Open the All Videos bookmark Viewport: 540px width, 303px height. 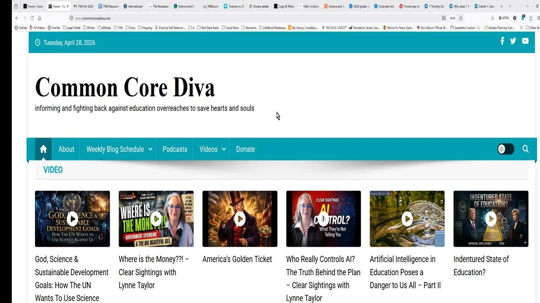tap(37, 28)
